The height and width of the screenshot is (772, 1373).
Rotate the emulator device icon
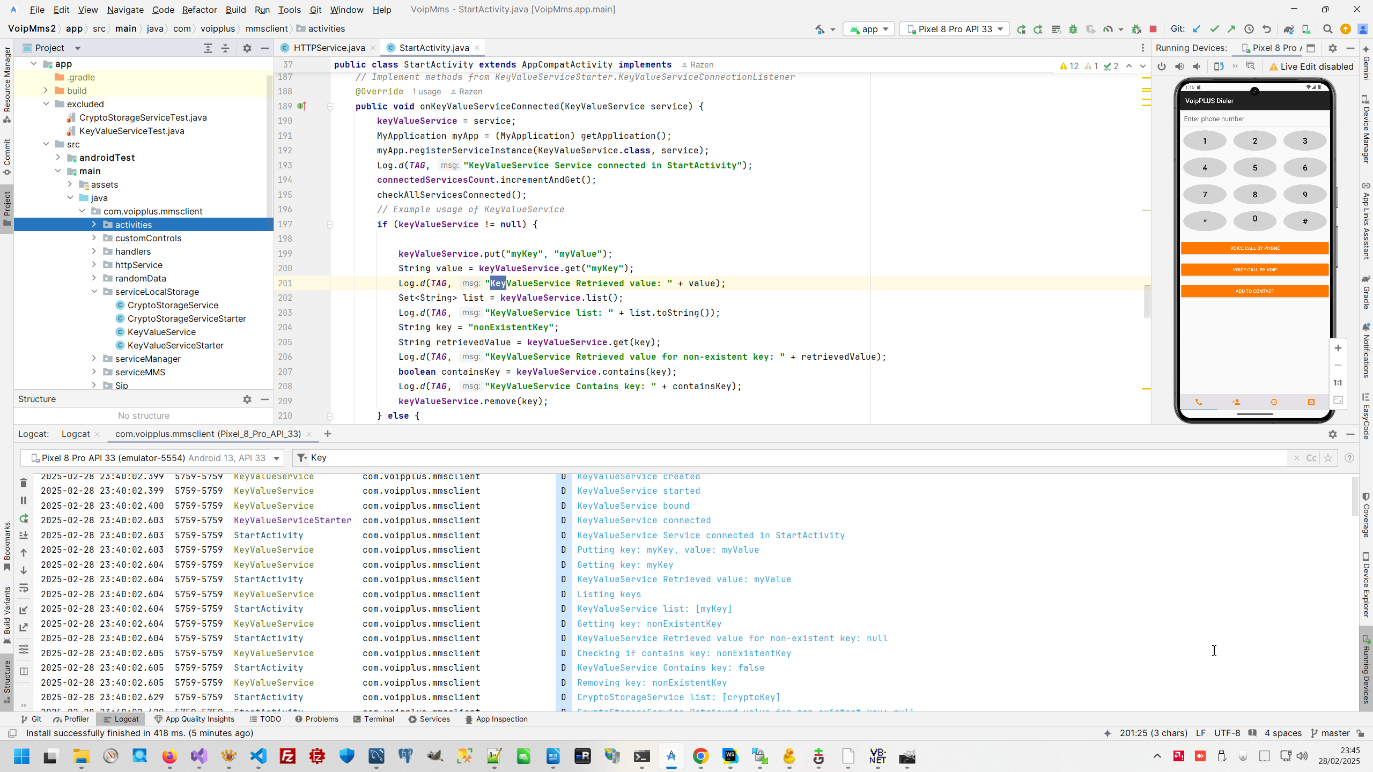pos(1219,66)
